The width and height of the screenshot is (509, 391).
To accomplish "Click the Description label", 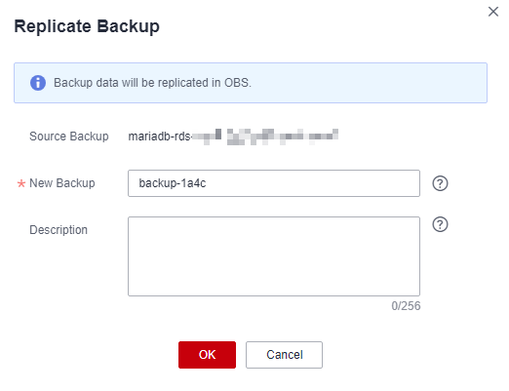I will point(59,230).
